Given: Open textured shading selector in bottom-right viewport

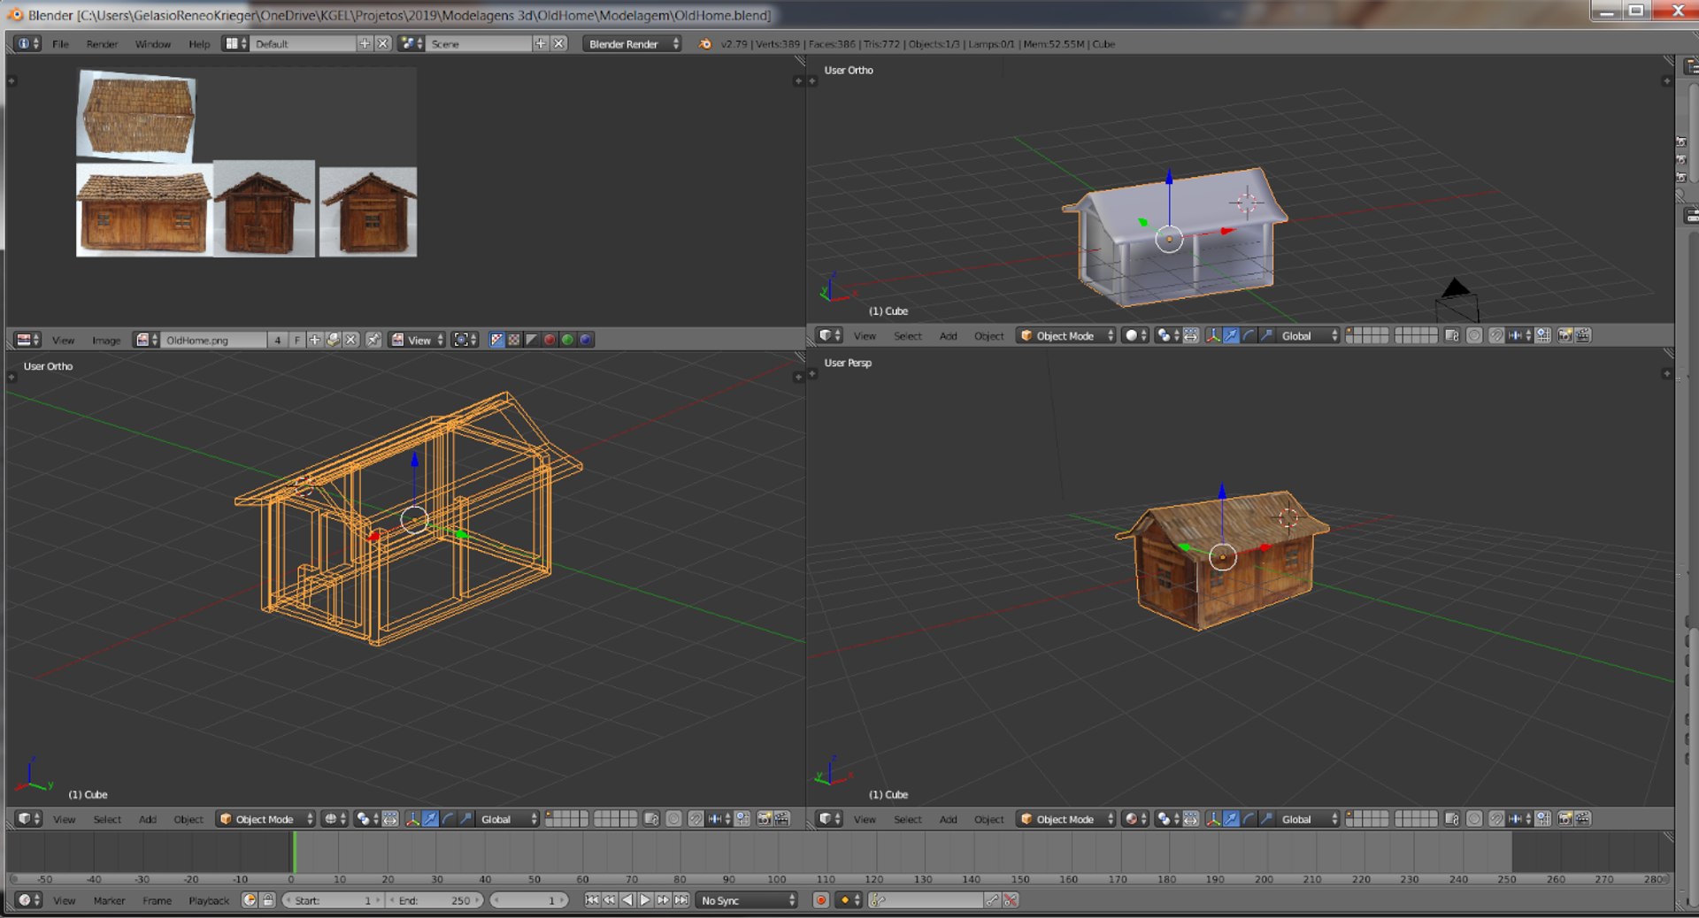Looking at the screenshot, I should coord(1134,820).
